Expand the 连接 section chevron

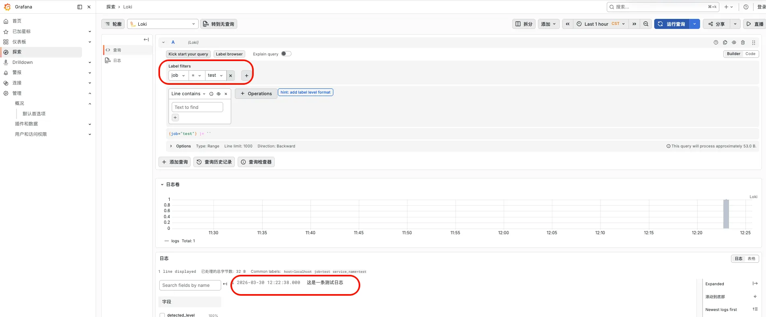pyautogui.click(x=90, y=83)
